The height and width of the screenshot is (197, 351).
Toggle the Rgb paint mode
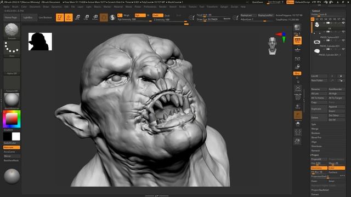tap(140, 15)
